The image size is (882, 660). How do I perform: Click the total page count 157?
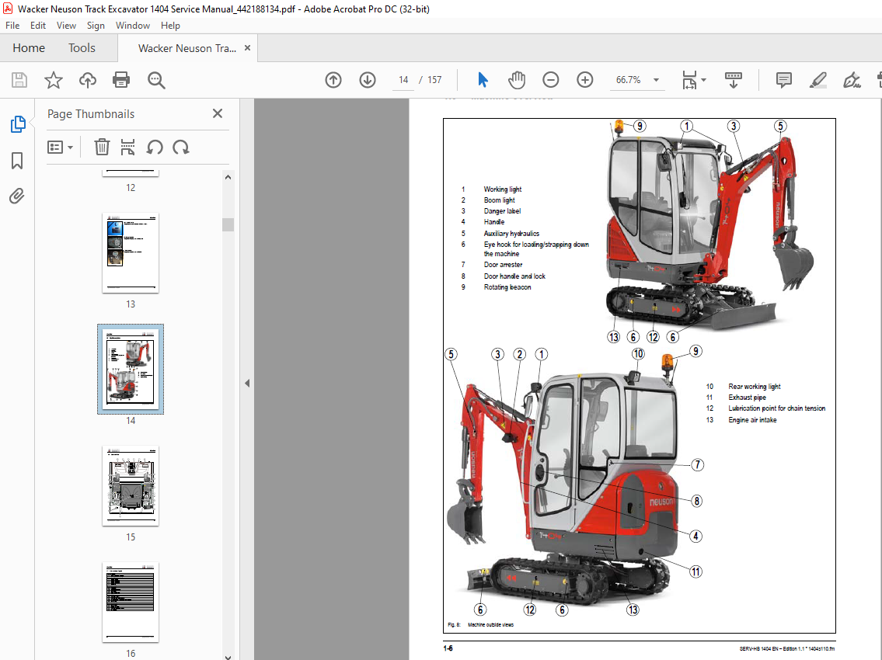tap(434, 80)
